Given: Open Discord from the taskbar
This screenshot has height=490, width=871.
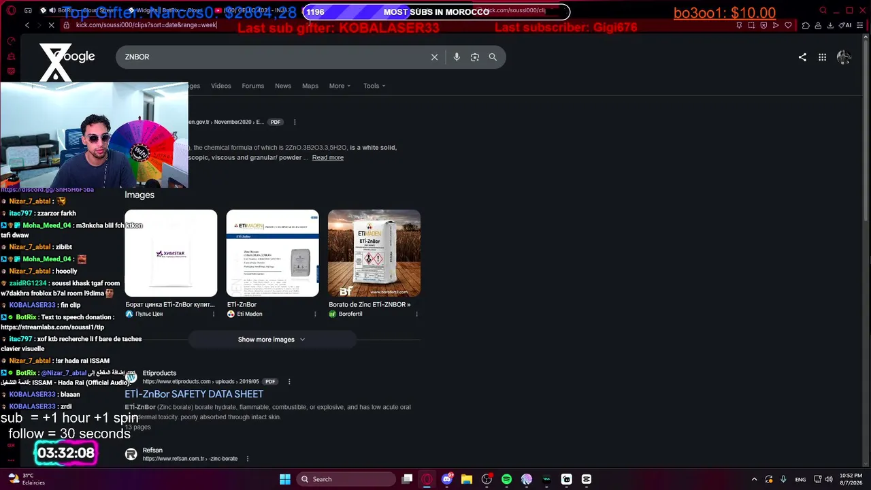Looking at the screenshot, I should 447,479.
